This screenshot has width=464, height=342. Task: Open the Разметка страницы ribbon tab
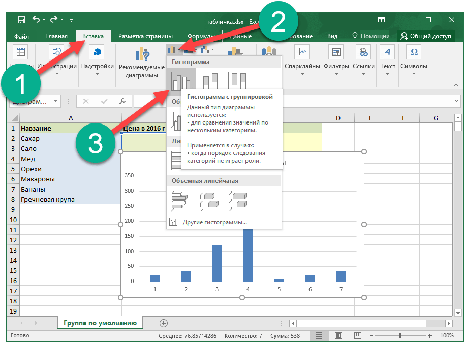tap(145, 36)
